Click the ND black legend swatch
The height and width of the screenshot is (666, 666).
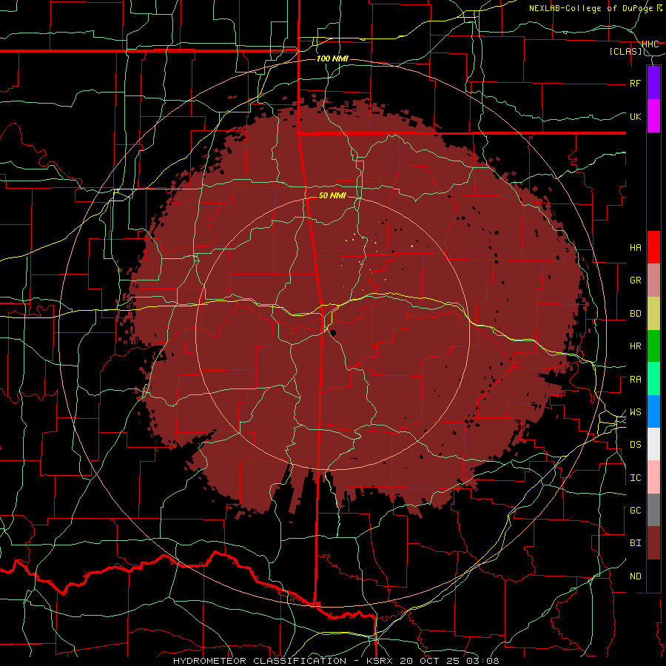[x=653, y=576]
